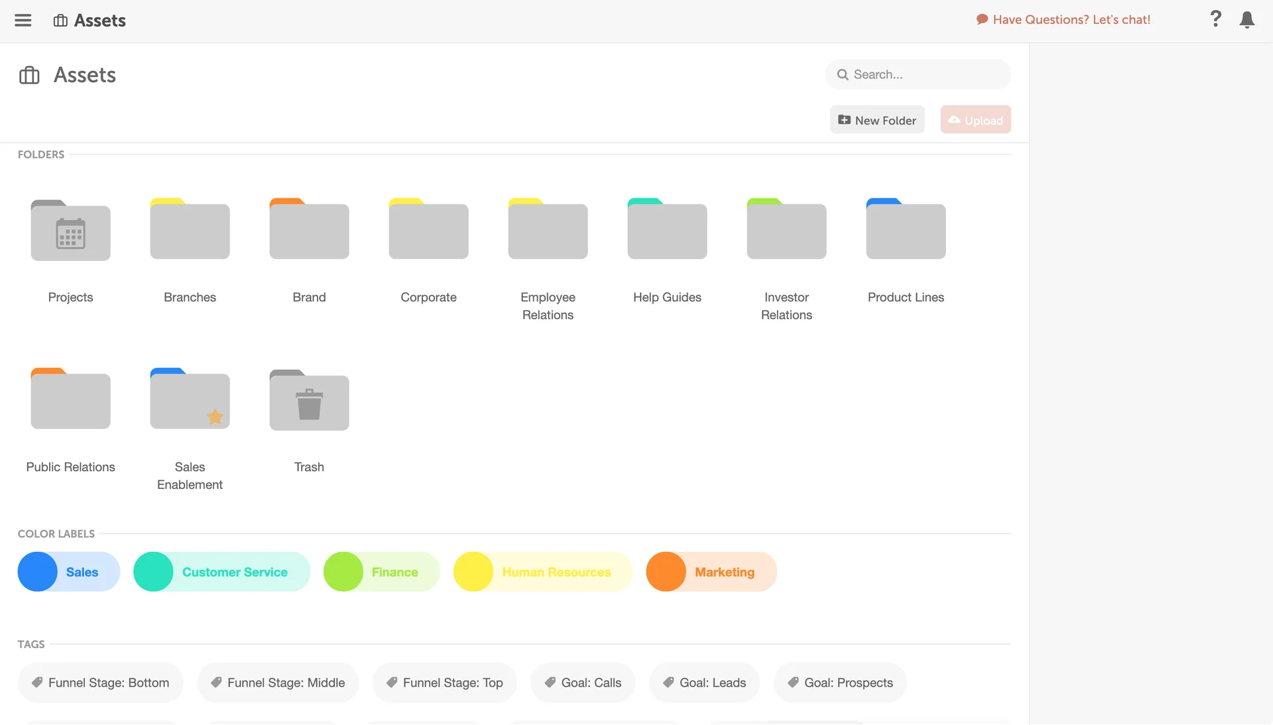1273x725 pixels.
Task: Select the teal Customer Service color label
Action: pyautogui.click(x=221, y=572)
